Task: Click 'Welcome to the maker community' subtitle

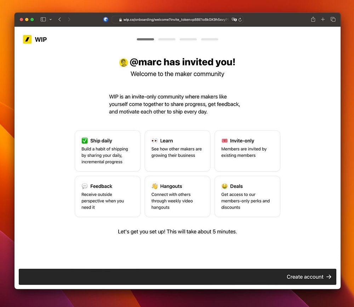Action: pyautogui.click(x=177, y=74)
